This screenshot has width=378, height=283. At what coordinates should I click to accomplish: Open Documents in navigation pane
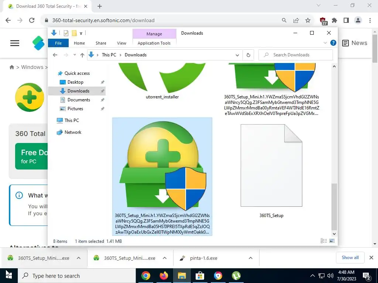coord(79,100)
